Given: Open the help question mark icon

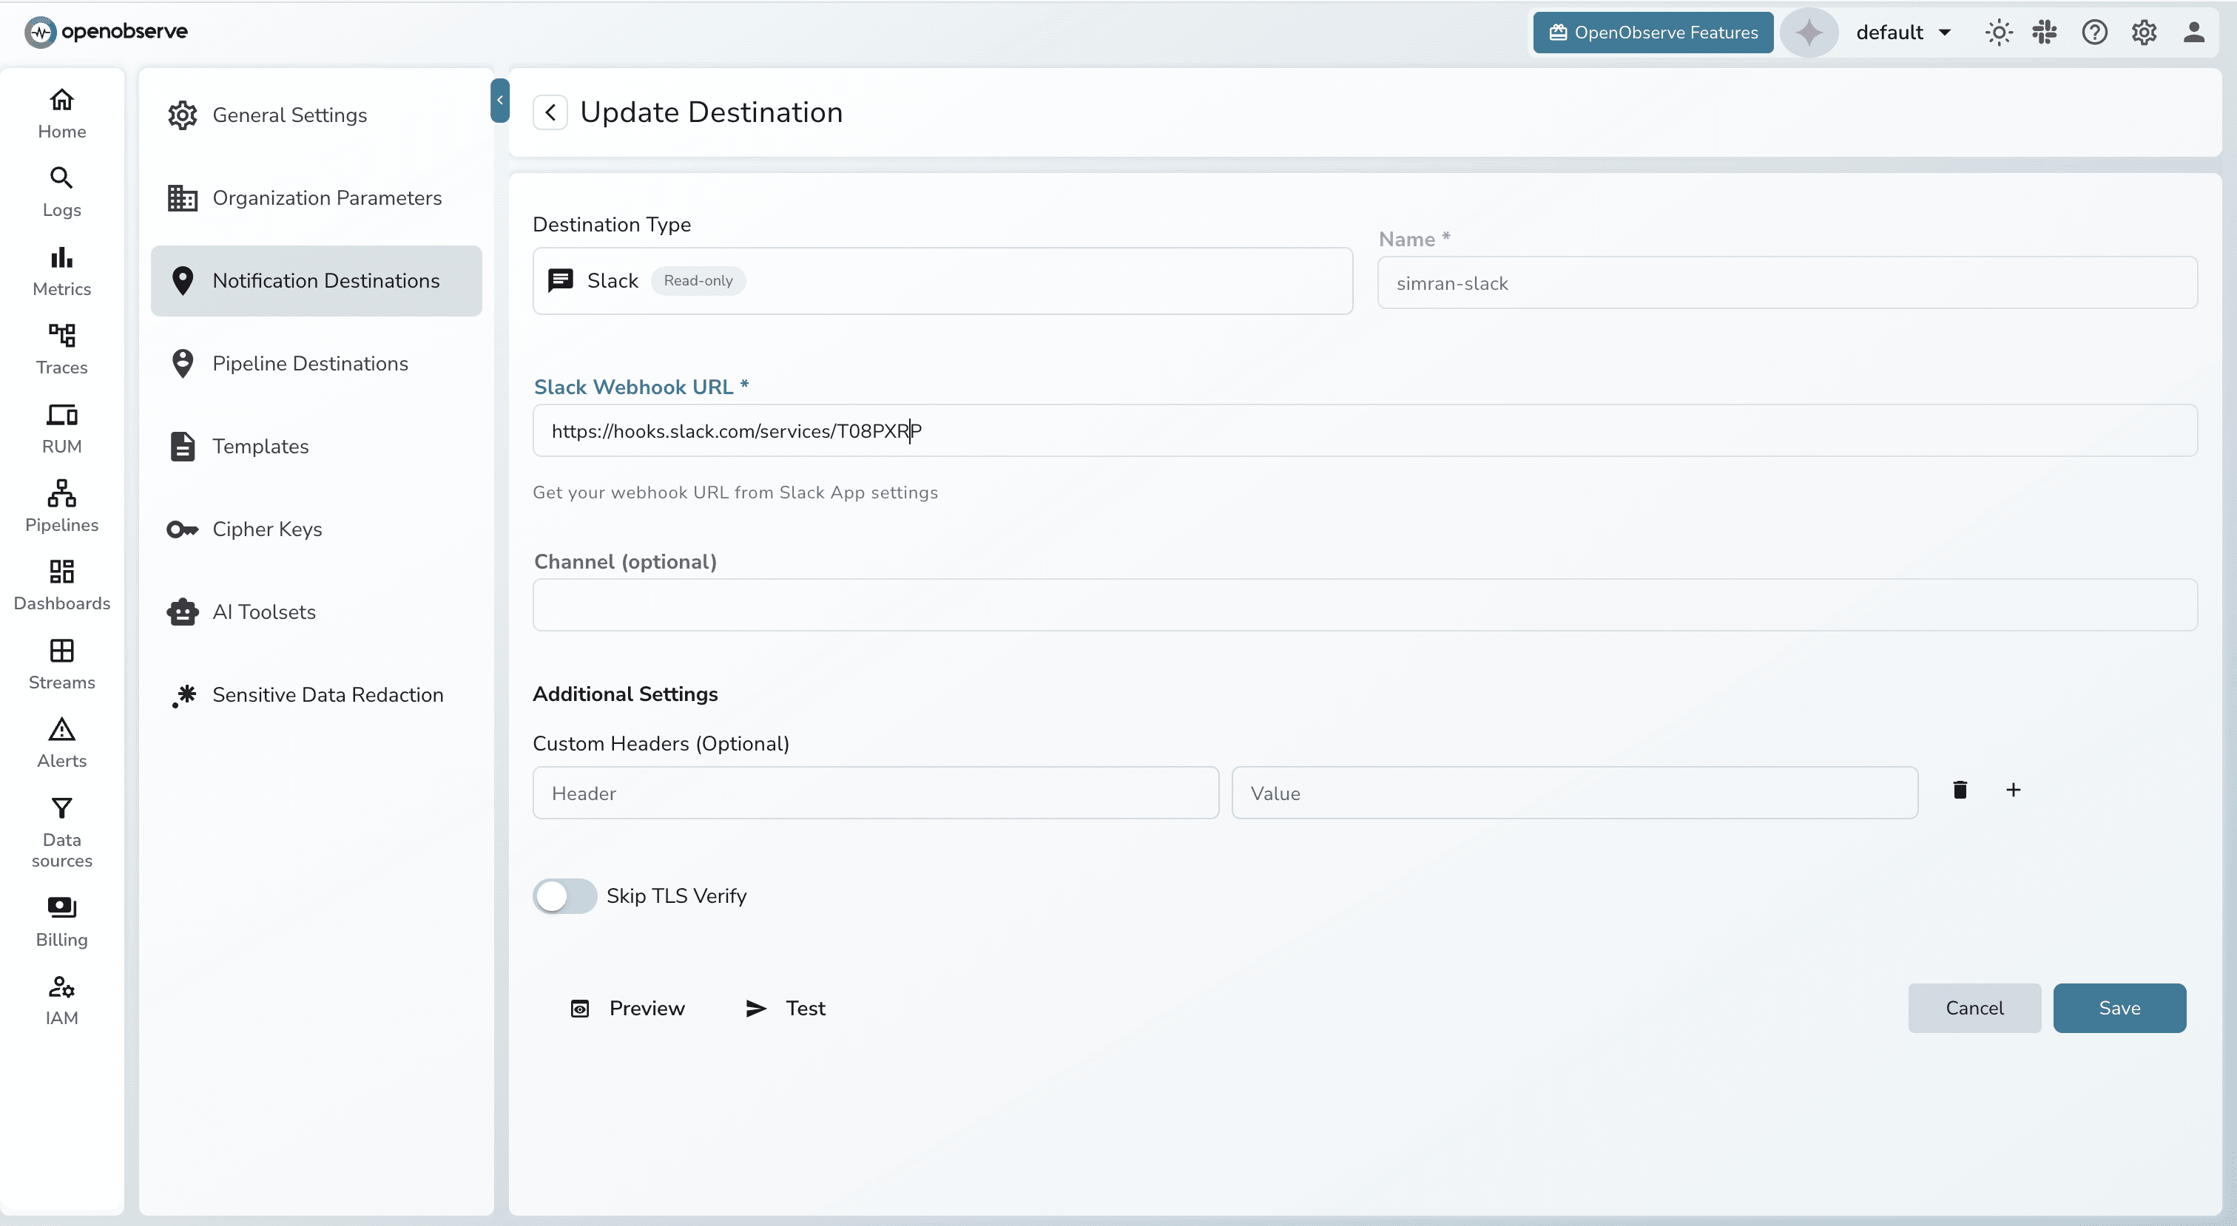Looking at the screenshot, I should pyautogui.click(x=2093, y=33).
